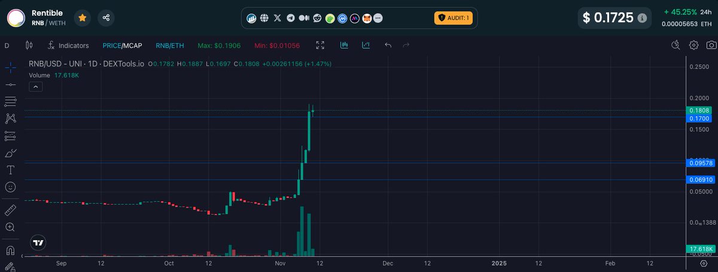Image resolution: width=718 pixels, height=272 pixels.
Task: Click the 0.00005653 ETH price
Action: click(x=687, y=24)
